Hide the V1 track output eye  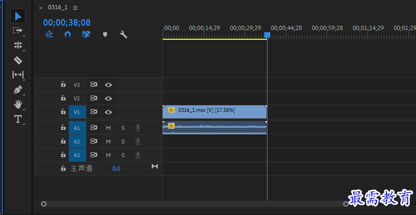click(x=108, y=112)
